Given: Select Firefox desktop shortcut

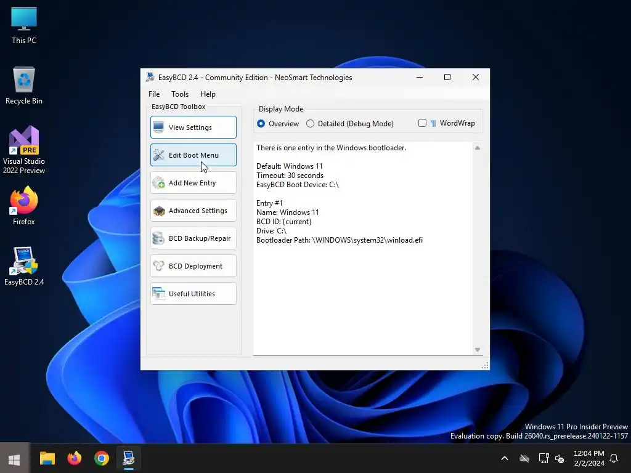Looking at the screenshot, I should (24, 206).
